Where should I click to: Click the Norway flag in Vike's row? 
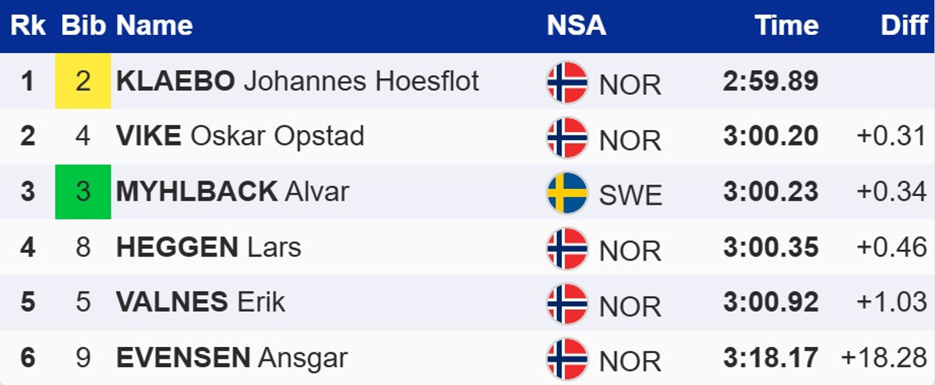tap(567, 137)
